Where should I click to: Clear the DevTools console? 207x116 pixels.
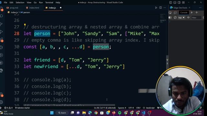(x=175, y=17)
